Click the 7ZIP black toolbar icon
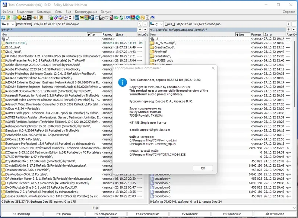The width and height of the screenshot is (298, 218). (x=101, y=18)
